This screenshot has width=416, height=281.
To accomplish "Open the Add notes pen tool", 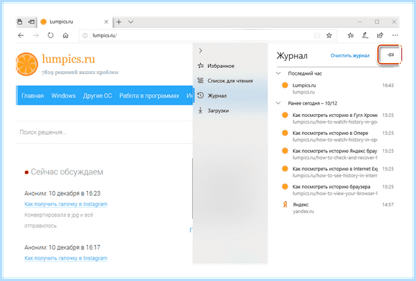I will (x=365, y=35).
